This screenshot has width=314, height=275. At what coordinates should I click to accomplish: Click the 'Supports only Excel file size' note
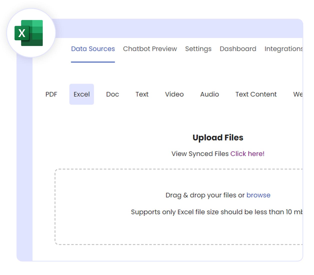coord(217,212)
